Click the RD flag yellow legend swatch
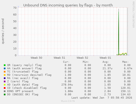 tap(5, 75)
